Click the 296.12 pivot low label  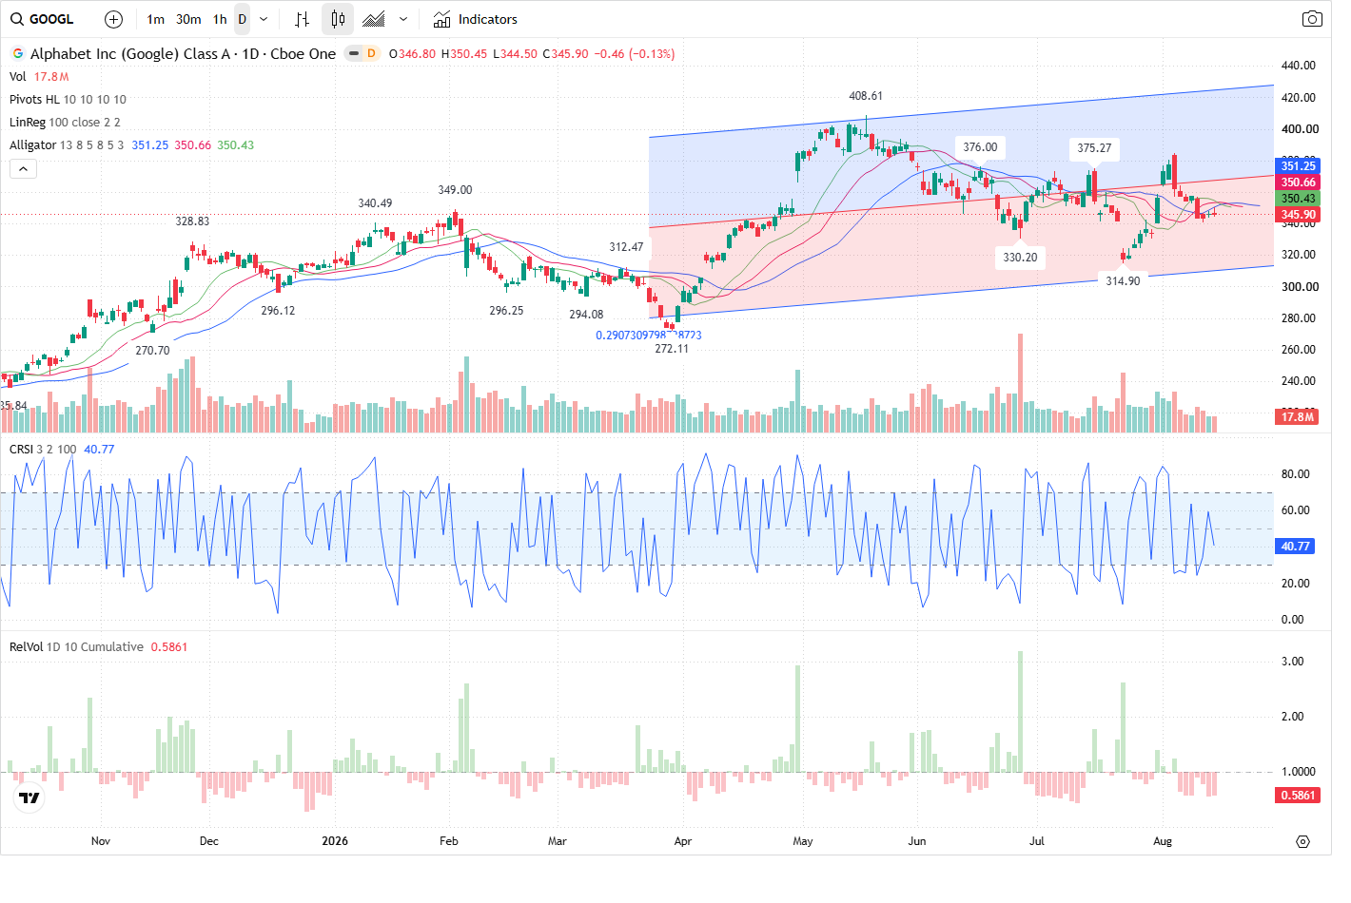pos(278,311)
